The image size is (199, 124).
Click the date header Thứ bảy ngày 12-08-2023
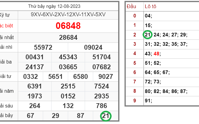coord(54,6)
